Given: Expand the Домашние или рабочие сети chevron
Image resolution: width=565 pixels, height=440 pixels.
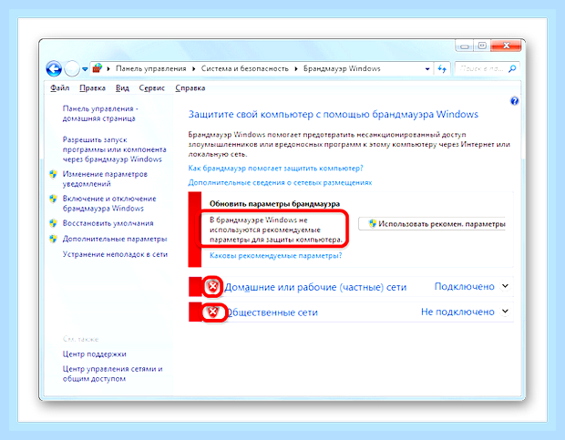Looking at the screenshot, I should pos(506,286).
